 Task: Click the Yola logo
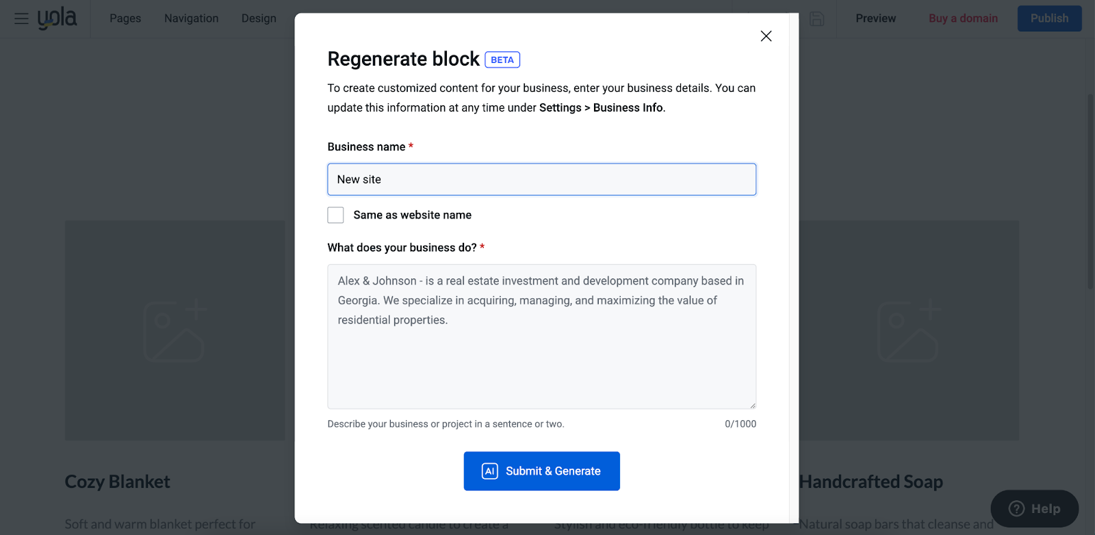(x=57, y=18)
